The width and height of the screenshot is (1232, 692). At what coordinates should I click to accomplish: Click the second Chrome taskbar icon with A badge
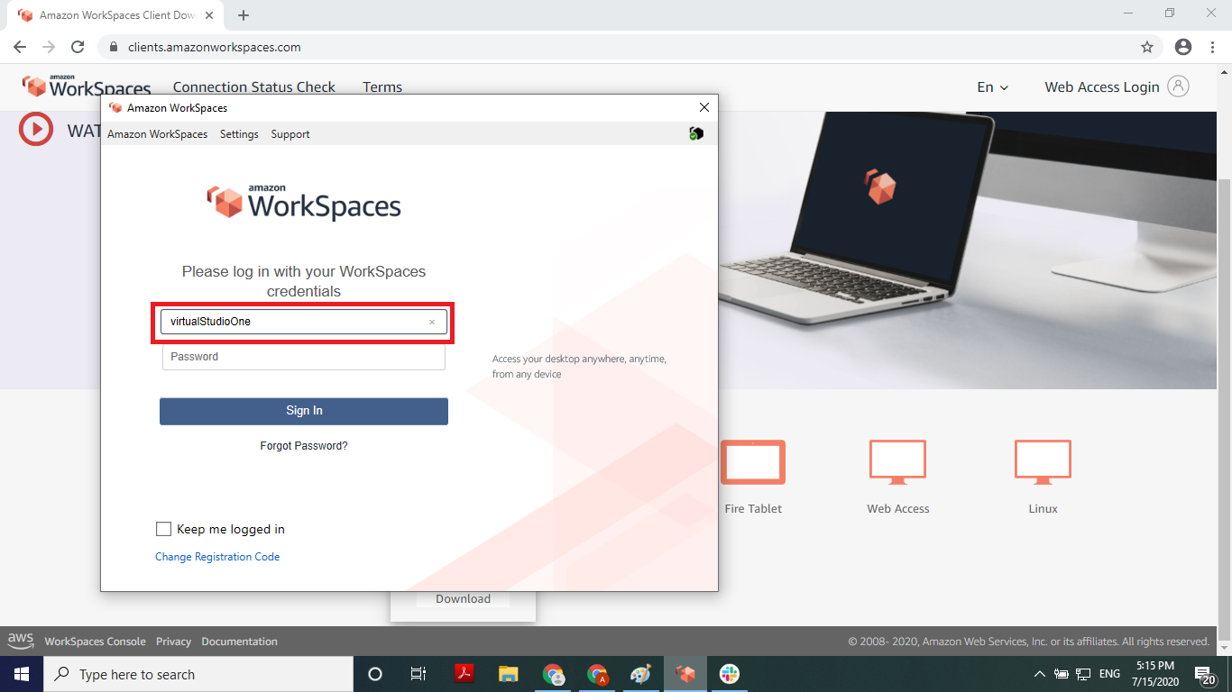(x=597, y=674)
